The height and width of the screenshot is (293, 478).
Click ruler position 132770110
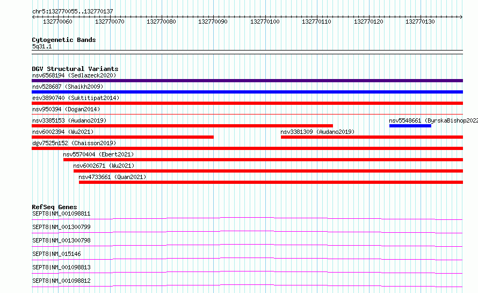tap(316, 22)
